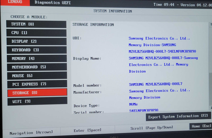Click Export System Information [F2] button
This screenshot has width=212, height=138.
pos(178,116)
